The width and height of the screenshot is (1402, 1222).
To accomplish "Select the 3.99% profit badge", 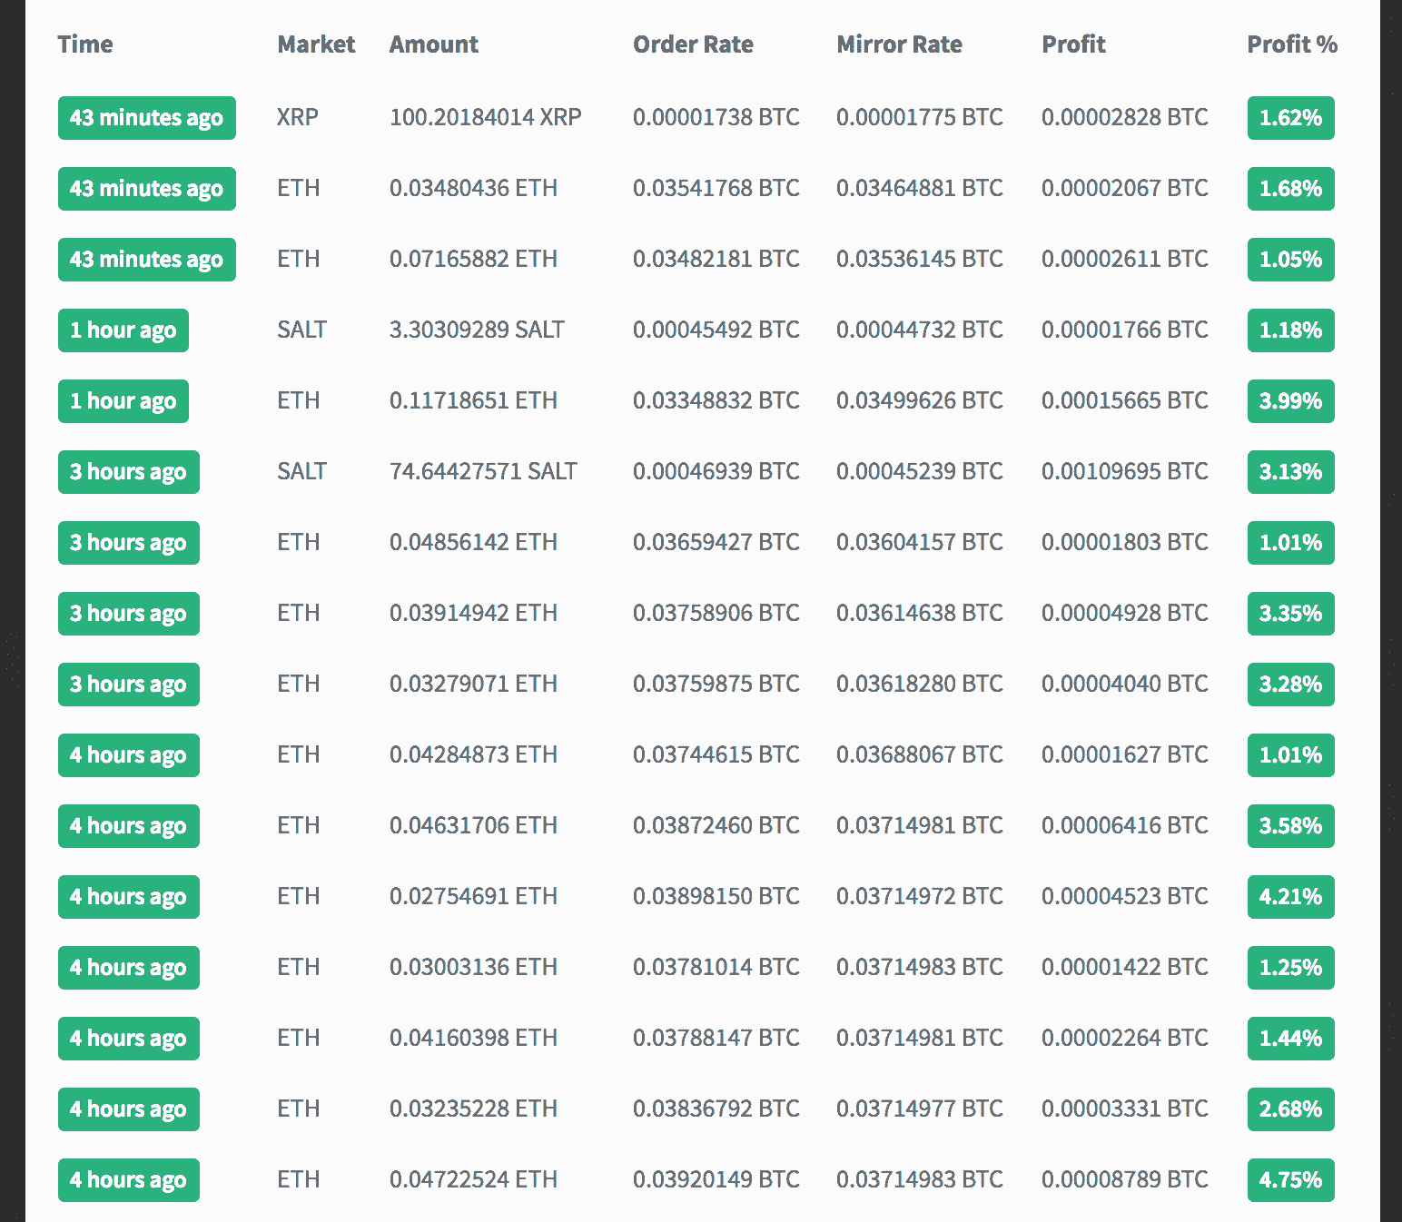I will [1290, 401].
